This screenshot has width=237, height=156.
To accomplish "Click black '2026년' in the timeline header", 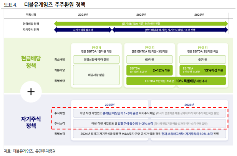I will click(x=199, y=15).
